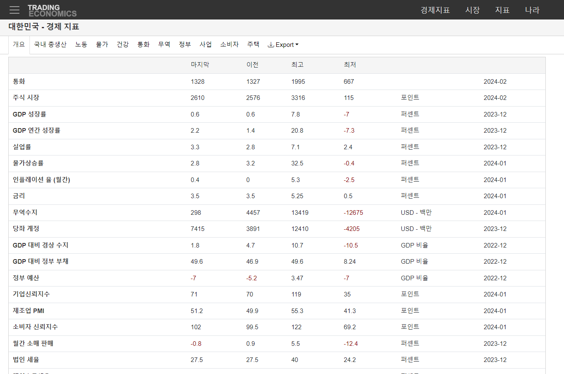Switch to the 주택 tab
Viewport: 564px width, 374px height.
click(253, 44)
